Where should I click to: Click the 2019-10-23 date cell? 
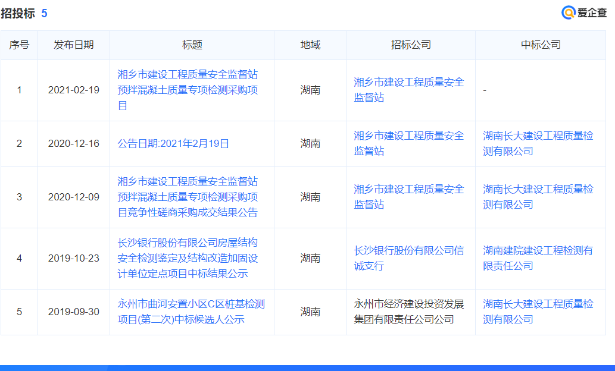tap(73, 258)
